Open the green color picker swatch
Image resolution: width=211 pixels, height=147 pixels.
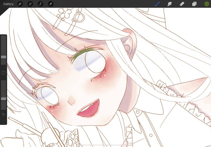pyautogui.click(x=207, y=4)
